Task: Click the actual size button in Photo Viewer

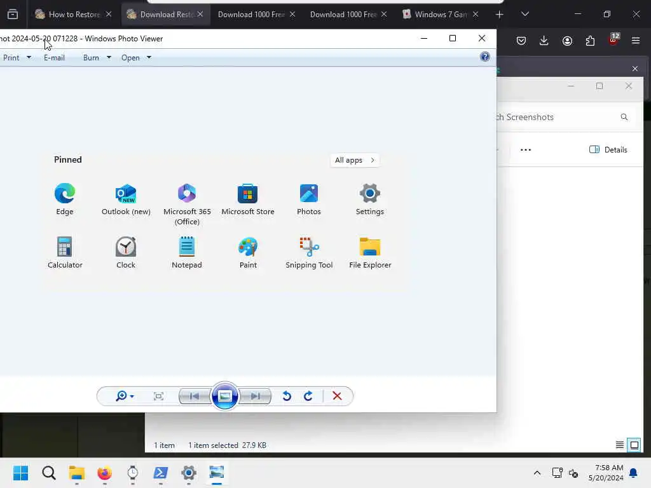Action: coord(158,396)
